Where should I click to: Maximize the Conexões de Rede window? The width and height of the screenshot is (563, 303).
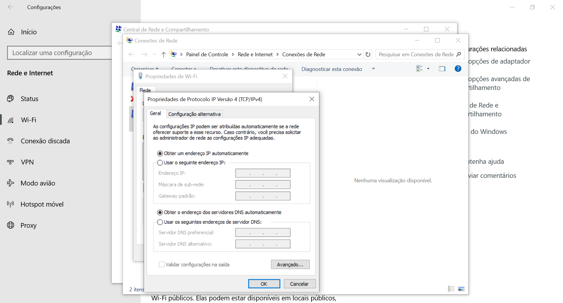pyautogui.click(x=437, y=40)
